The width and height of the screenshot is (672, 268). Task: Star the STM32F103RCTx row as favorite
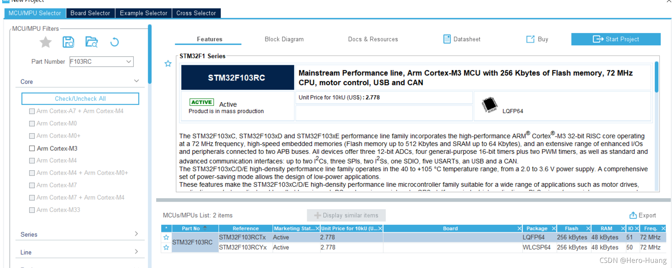pyautogui.click(x=166, y=237)
